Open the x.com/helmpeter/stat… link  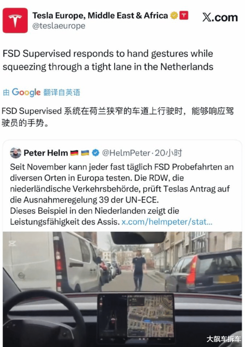167,221
